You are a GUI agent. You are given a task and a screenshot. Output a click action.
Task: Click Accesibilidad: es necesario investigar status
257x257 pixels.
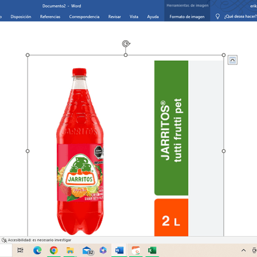pos(39,240)
